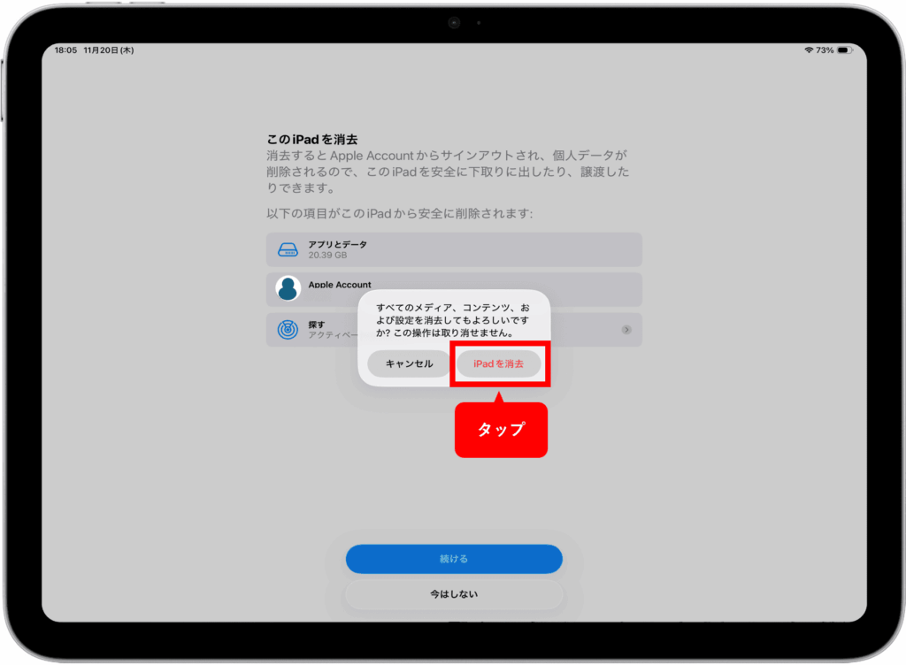Tap the 探す radar icon
The width and height of the screenshot is (906, 665).
pos(288,329)
